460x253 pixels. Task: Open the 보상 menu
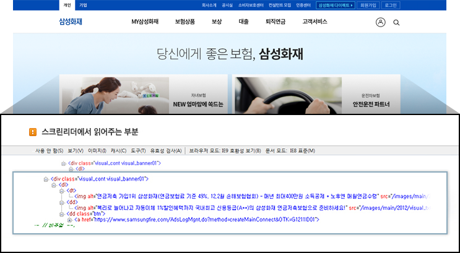(x=217, y=22)
